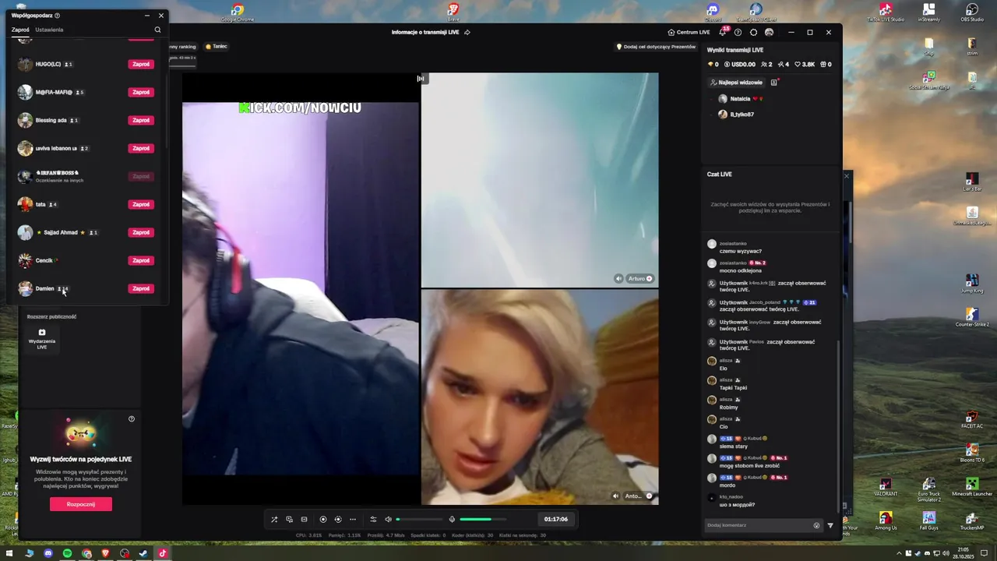This screenshot has height=561, width=997.
Task: Invite Damien with the Zaproś button
Action: (141, 288)
